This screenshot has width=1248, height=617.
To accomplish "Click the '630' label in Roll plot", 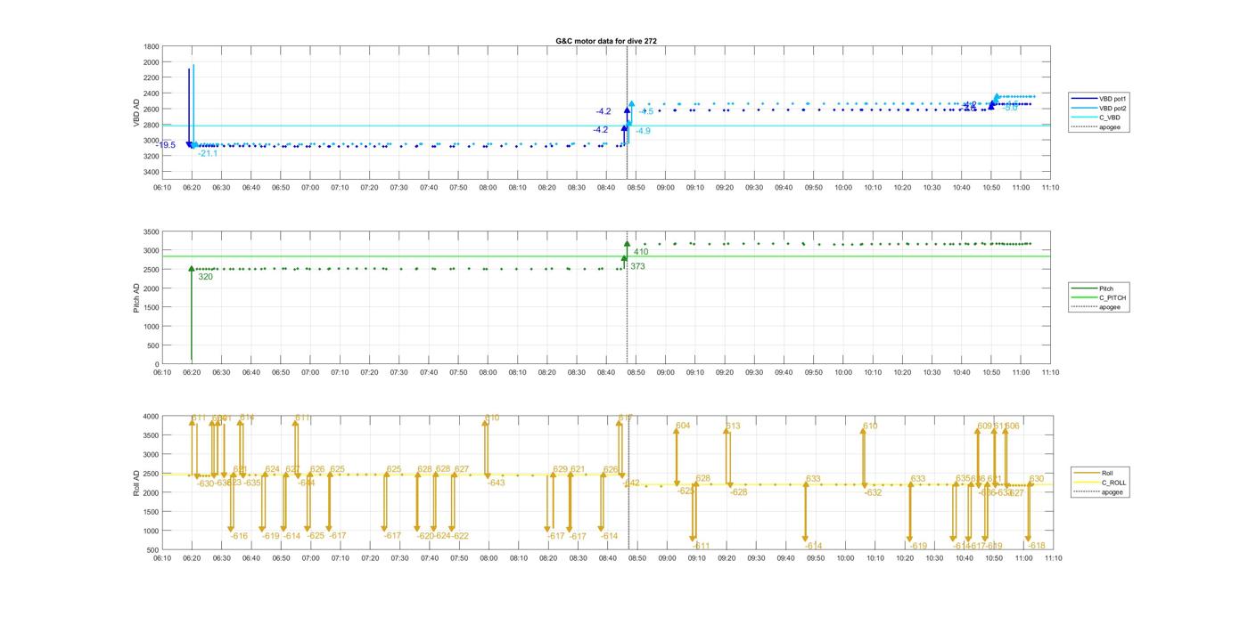I will (x=1037, y=479).
